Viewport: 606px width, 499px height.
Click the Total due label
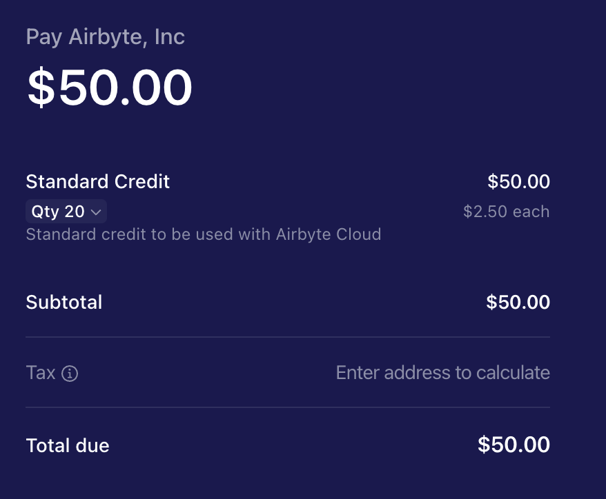[68, 445]
